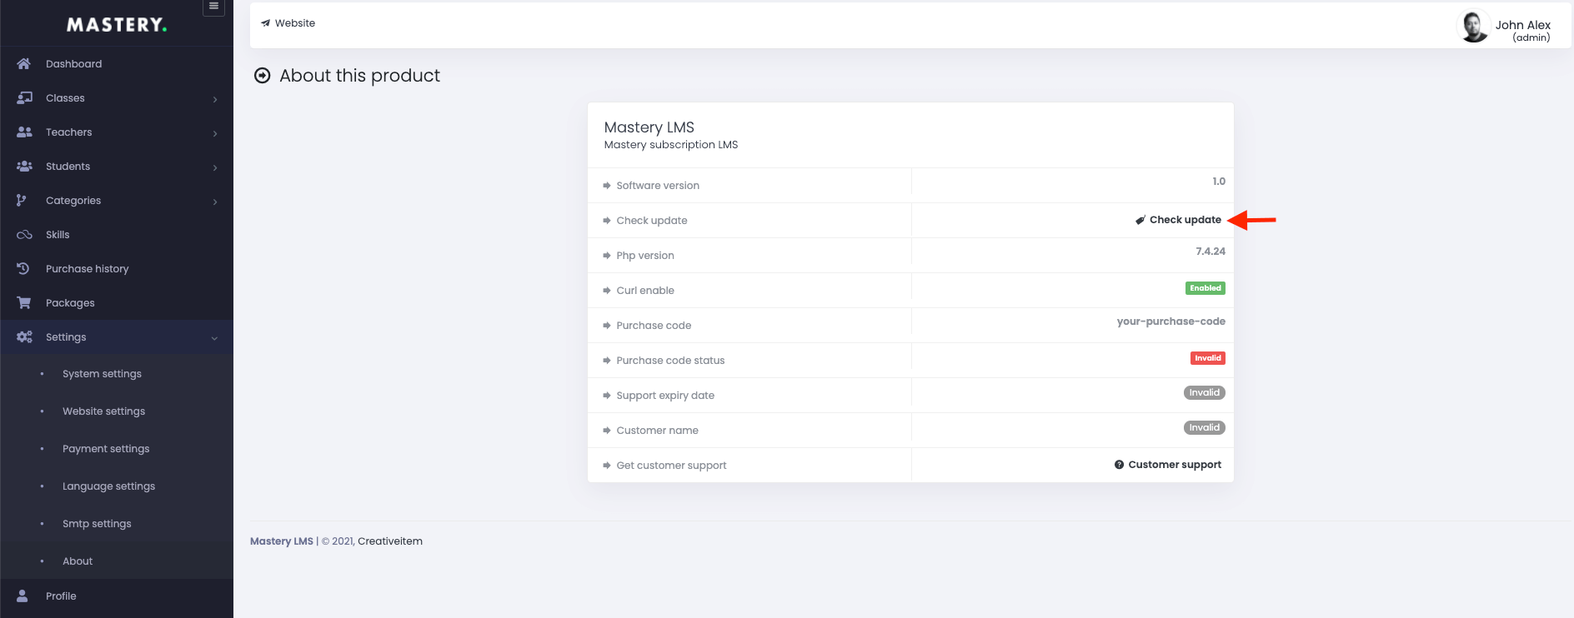
Task: Click the paper plane Website icon
Action: click(x=266, y=23)
